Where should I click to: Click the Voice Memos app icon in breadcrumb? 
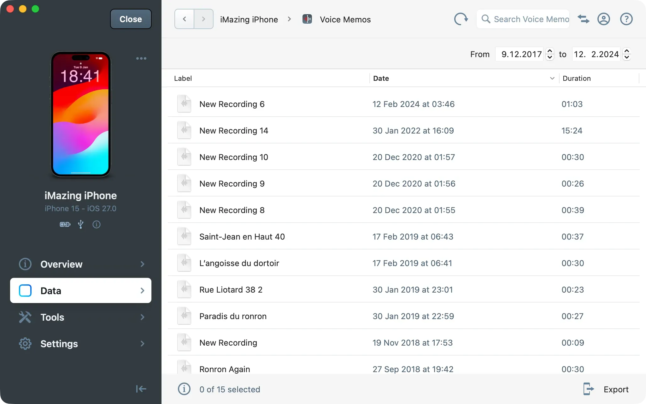307,19
